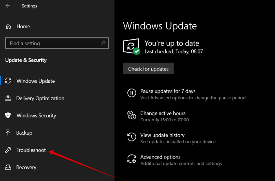Click the Home house icon
Viewport: 275px width, 181px height.
[x=8, y=26]
